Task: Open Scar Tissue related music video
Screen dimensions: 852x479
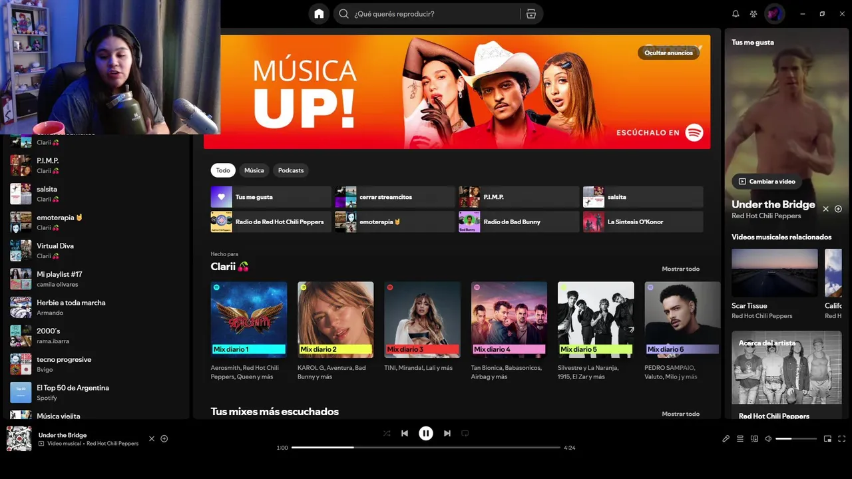Action: pyautogui.click(x=775, y=284)
